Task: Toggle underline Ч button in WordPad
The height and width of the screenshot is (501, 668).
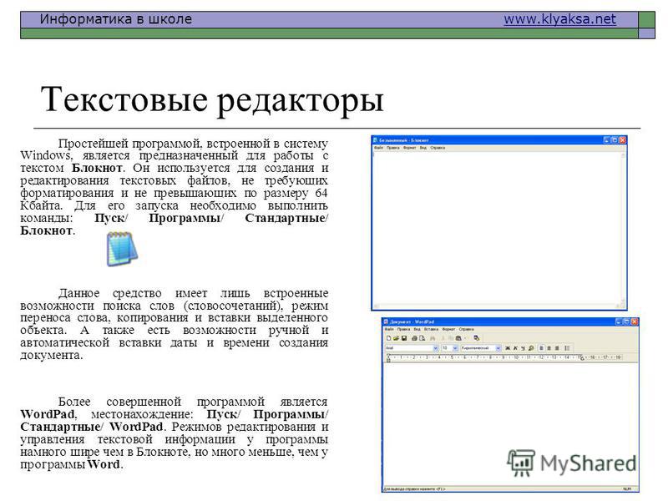Action: point(523,348)
